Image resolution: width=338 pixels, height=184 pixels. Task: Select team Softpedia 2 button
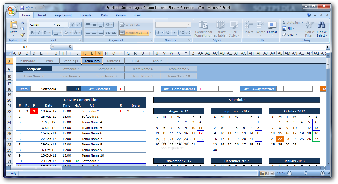(x=70, y=69)
